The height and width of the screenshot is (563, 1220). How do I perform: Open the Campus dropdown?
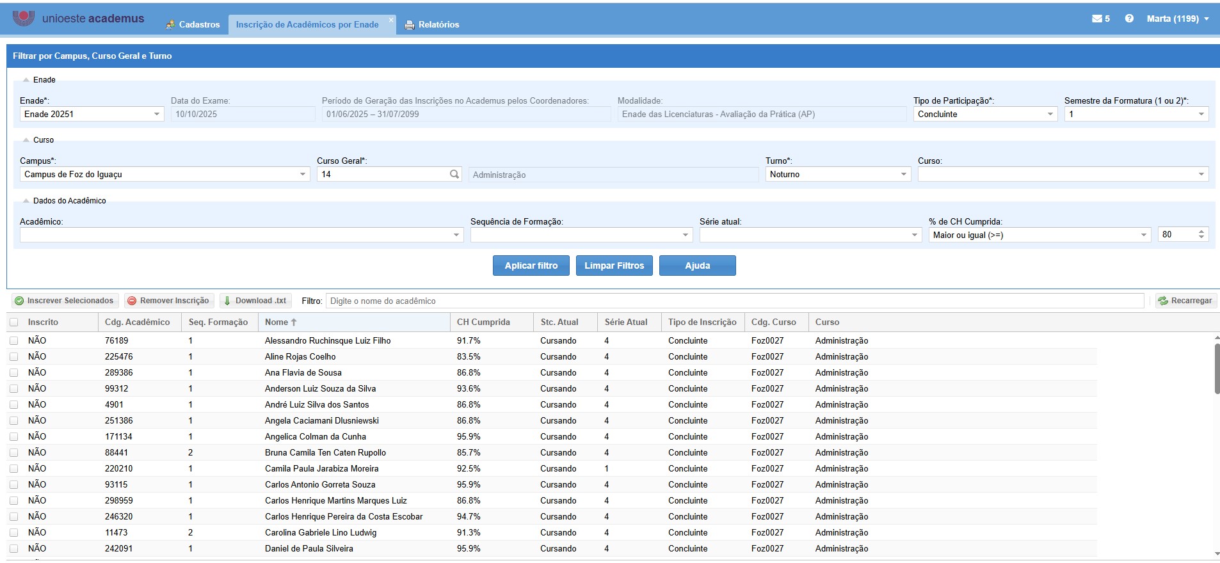[303, 175]
